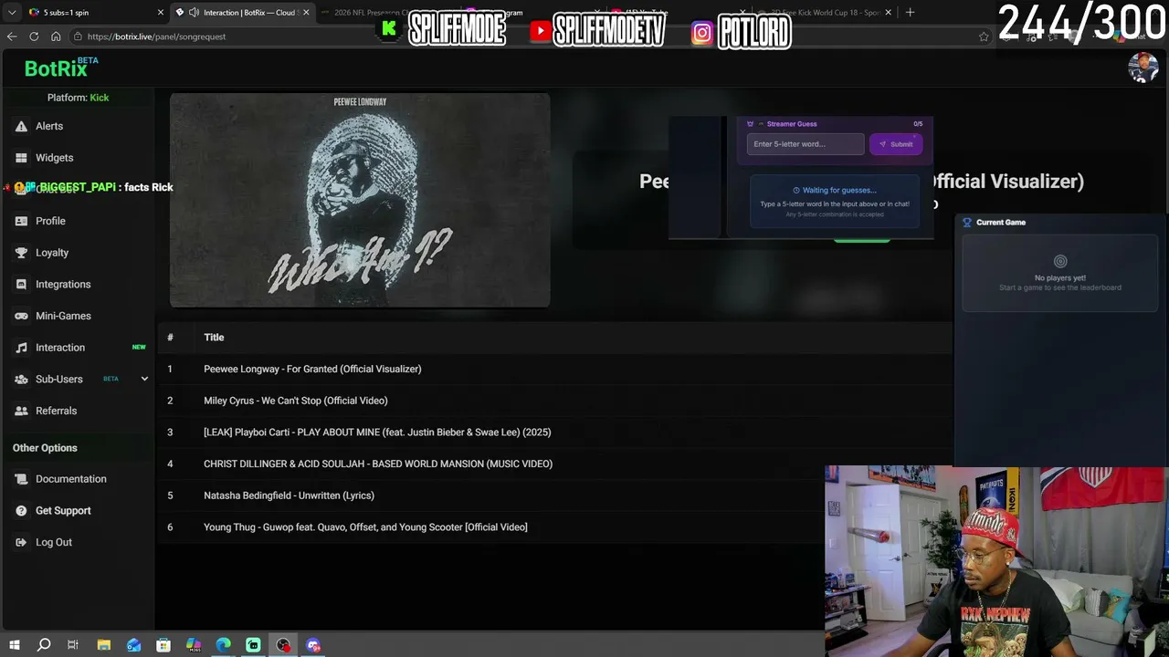Click the Title column header
This screenshot has width=1169, height=657.
tap(214, 338)
